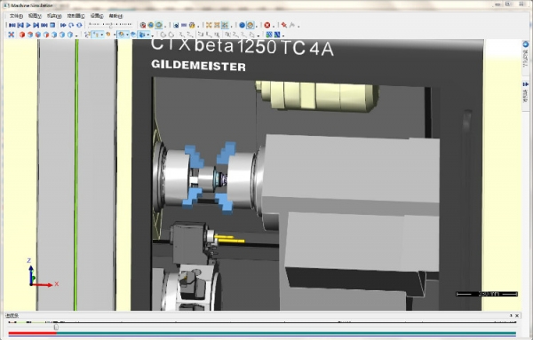Image resolution: width=533 pixels, height=340 pixels.
Task: Click the red circle X icon
Action: pyautogui.click(x=267, y=25)
